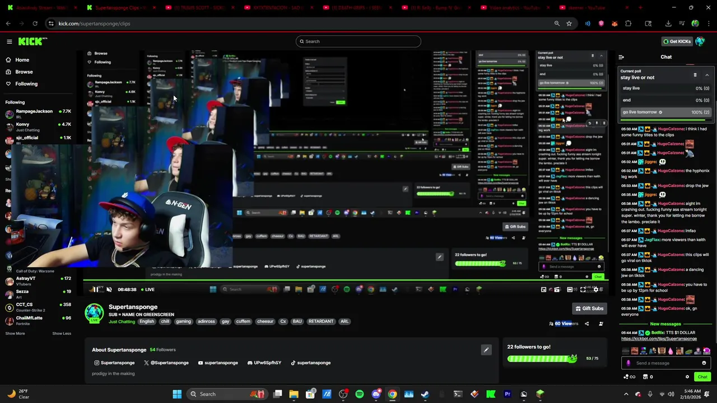This screenshot has width=717, height=403.
Task: Open the Chrome extensions puzzle icon
Action: coord(628,24)
